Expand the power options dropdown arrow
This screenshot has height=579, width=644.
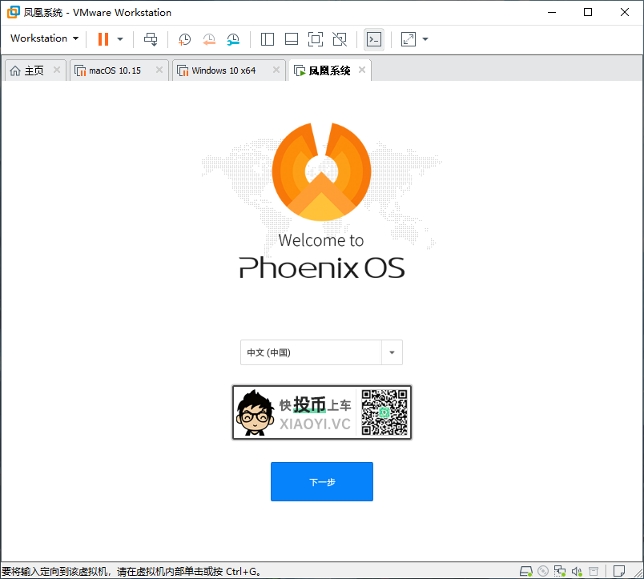(x=120, y=39)
